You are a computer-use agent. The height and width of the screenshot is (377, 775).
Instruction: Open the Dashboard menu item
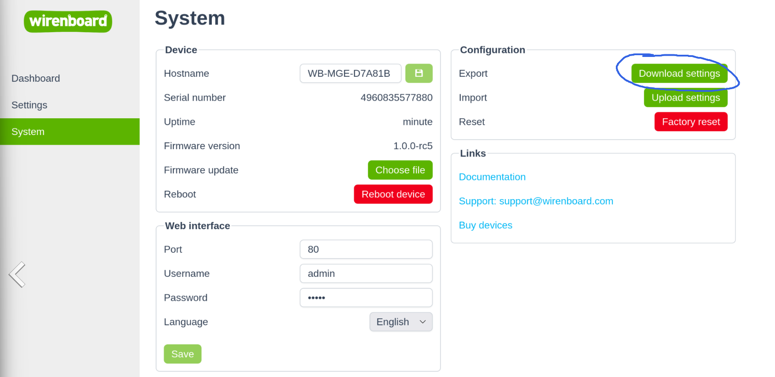pos(36,79)
